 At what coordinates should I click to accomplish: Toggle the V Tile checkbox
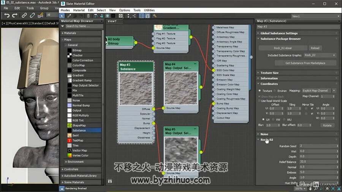312,113
